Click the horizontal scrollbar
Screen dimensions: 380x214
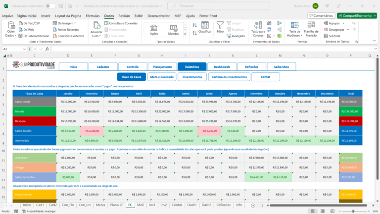pos(318,205)
